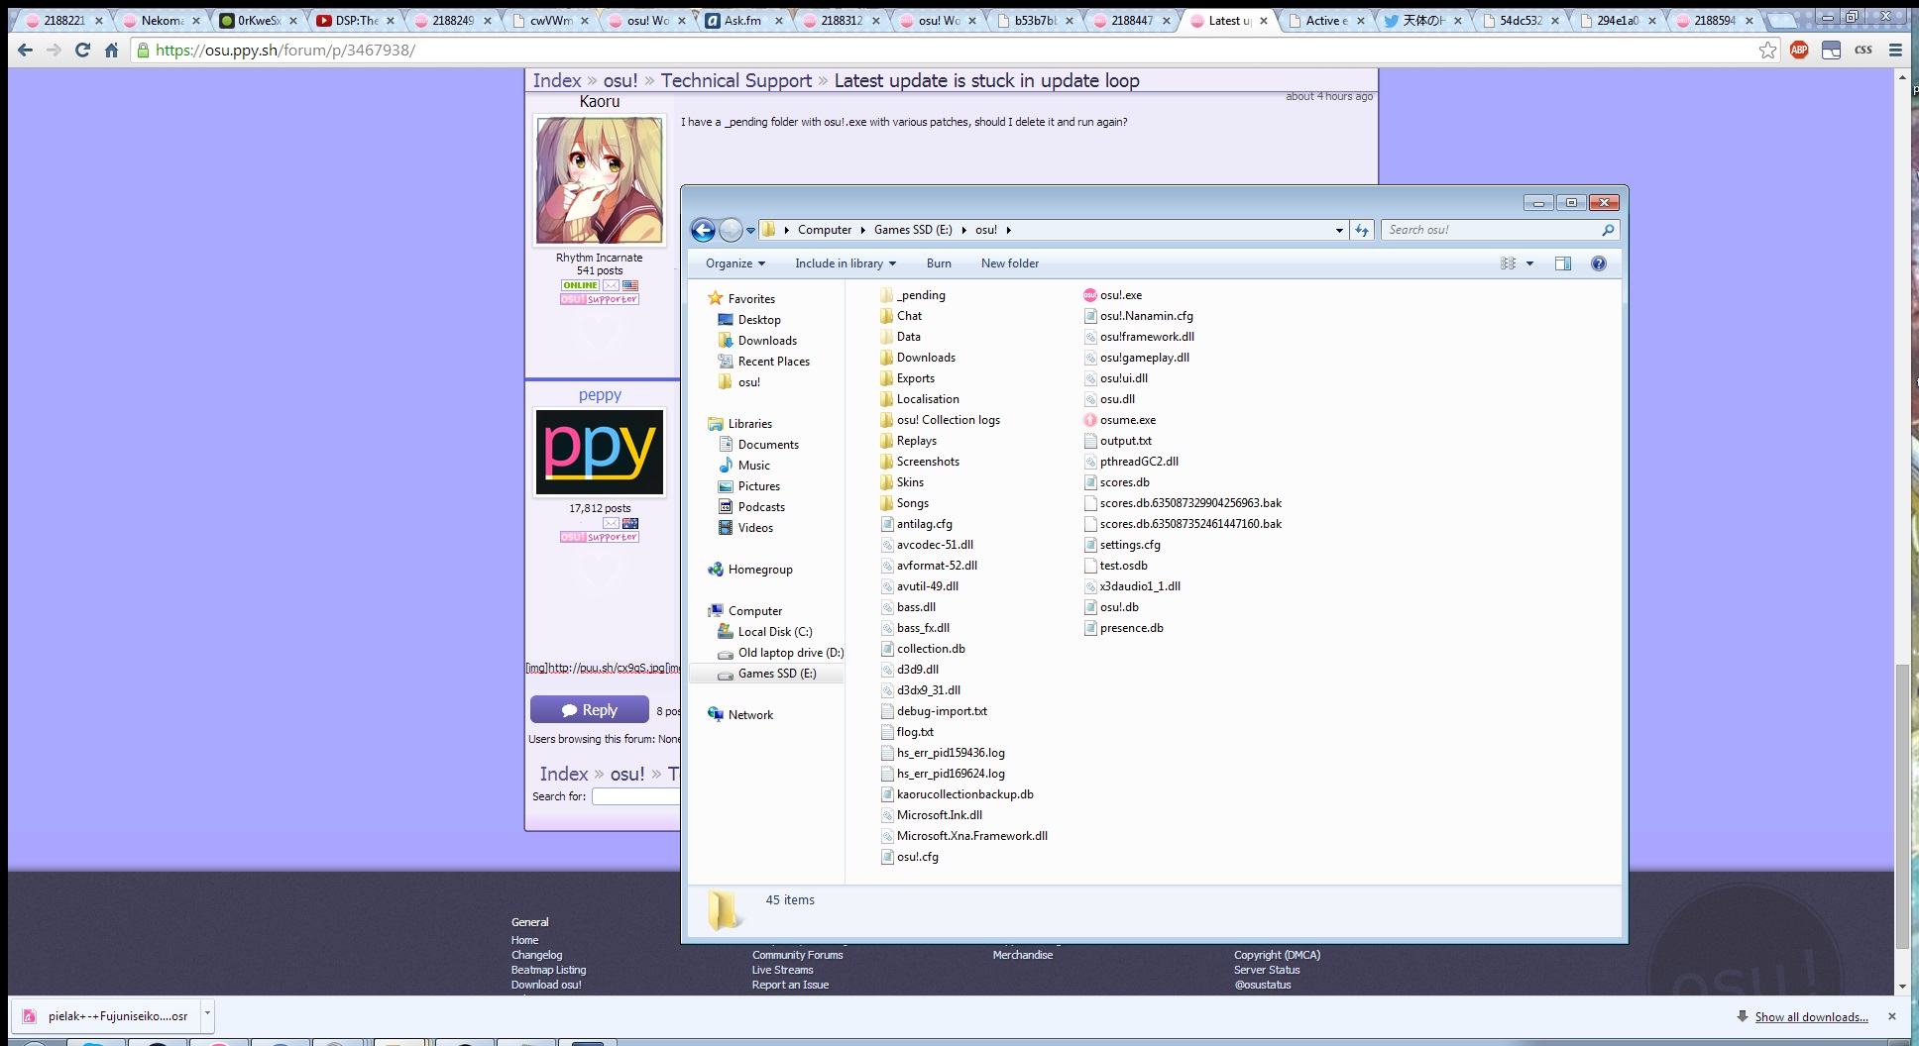Image resolution: width=1919 pixels, height=1046 pixels.
Task: Open the Server Status footer link
Action: pos(1266,970)
